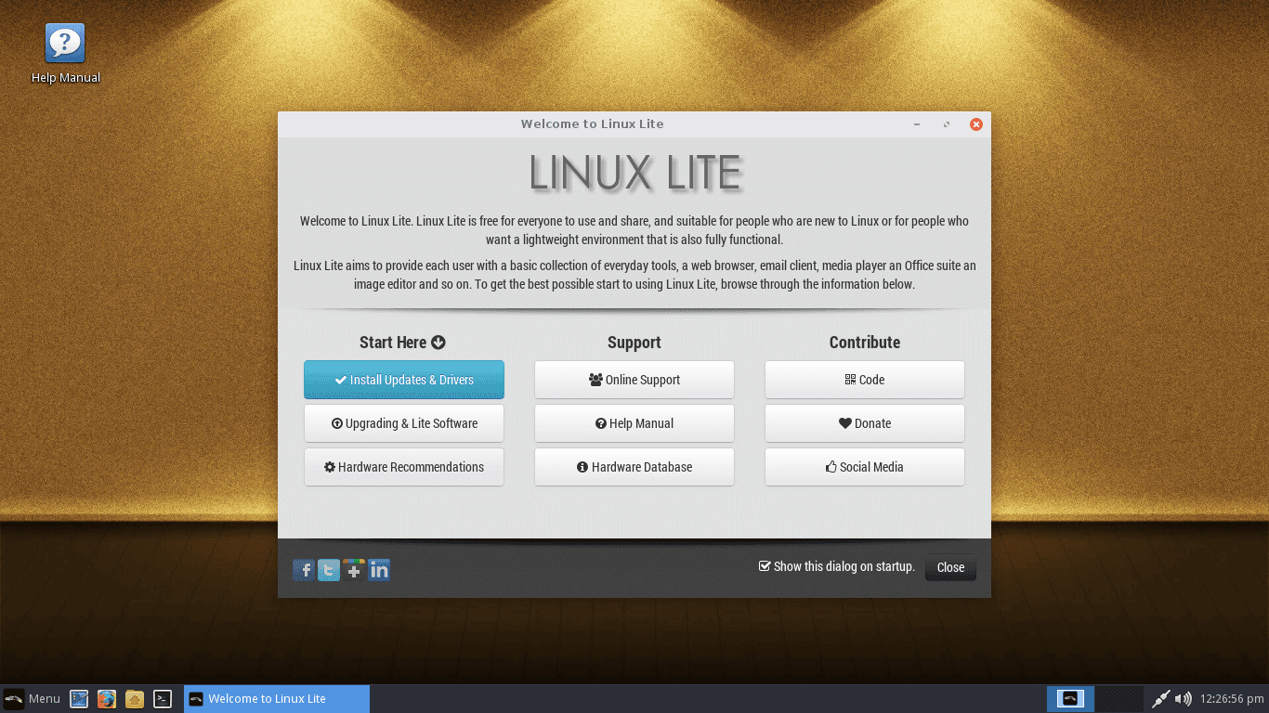
Task: Open the Code contribute button
Action: (865, 380)
